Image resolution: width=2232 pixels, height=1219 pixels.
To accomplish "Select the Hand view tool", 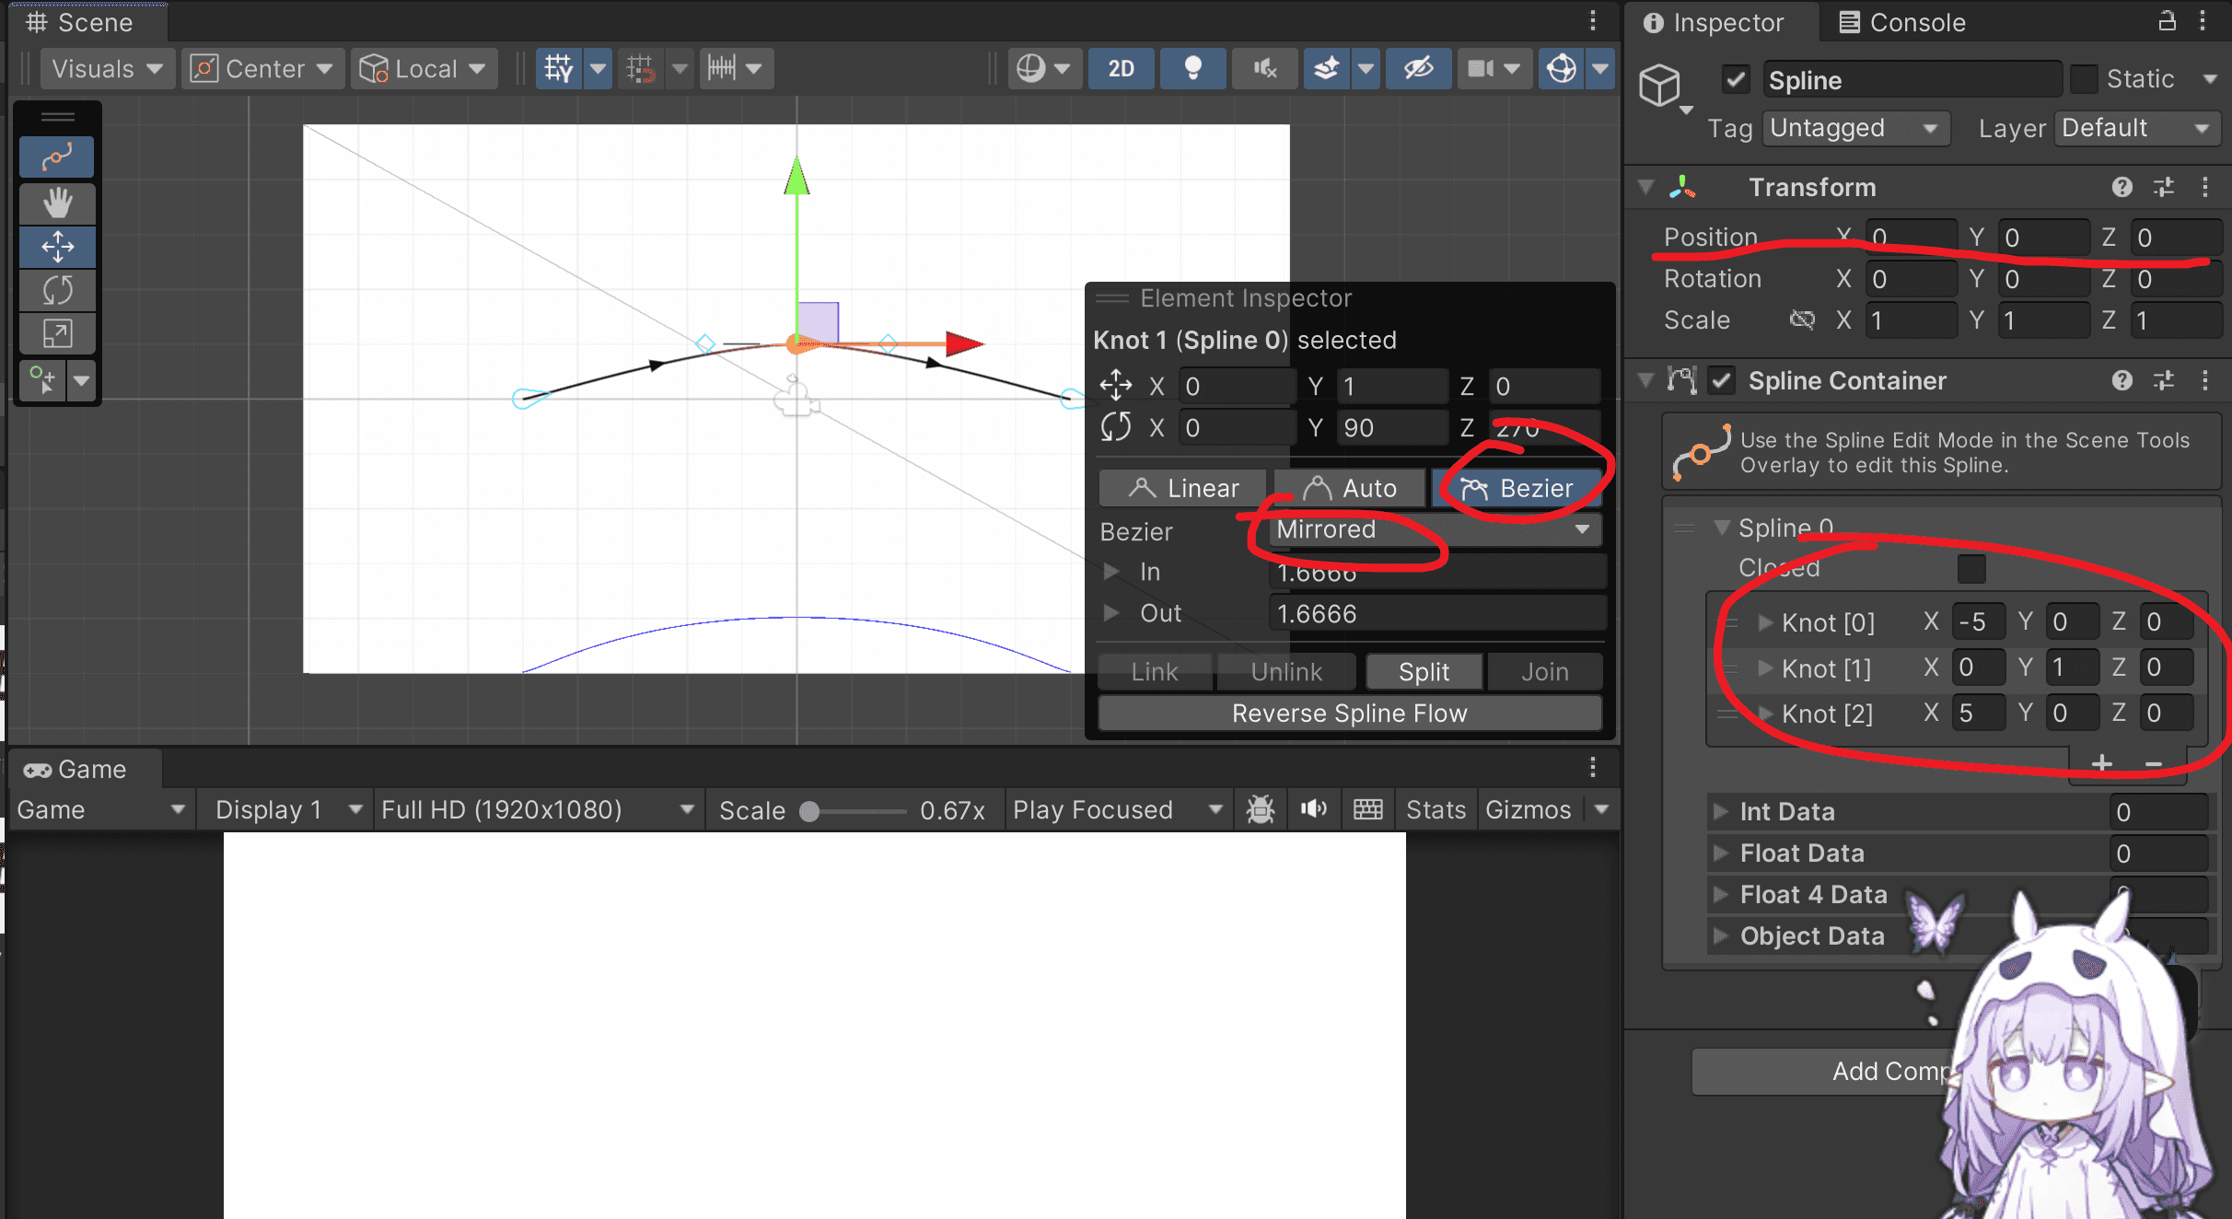I will 57,202.
